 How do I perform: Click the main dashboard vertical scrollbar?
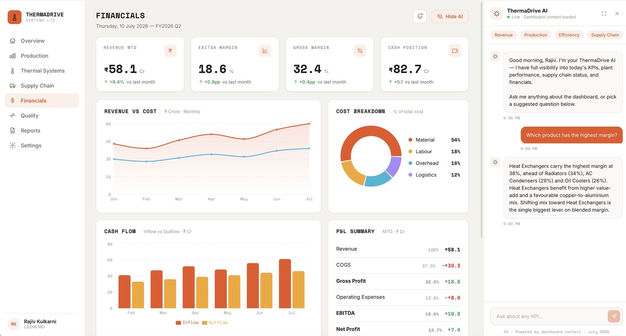(x=481, y=120)
